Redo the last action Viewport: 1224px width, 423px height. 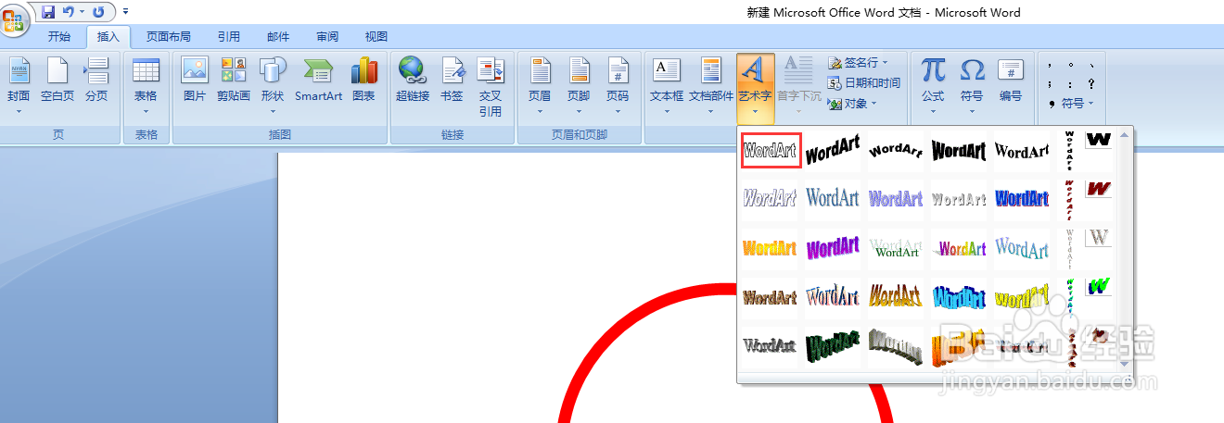(98, 12)
